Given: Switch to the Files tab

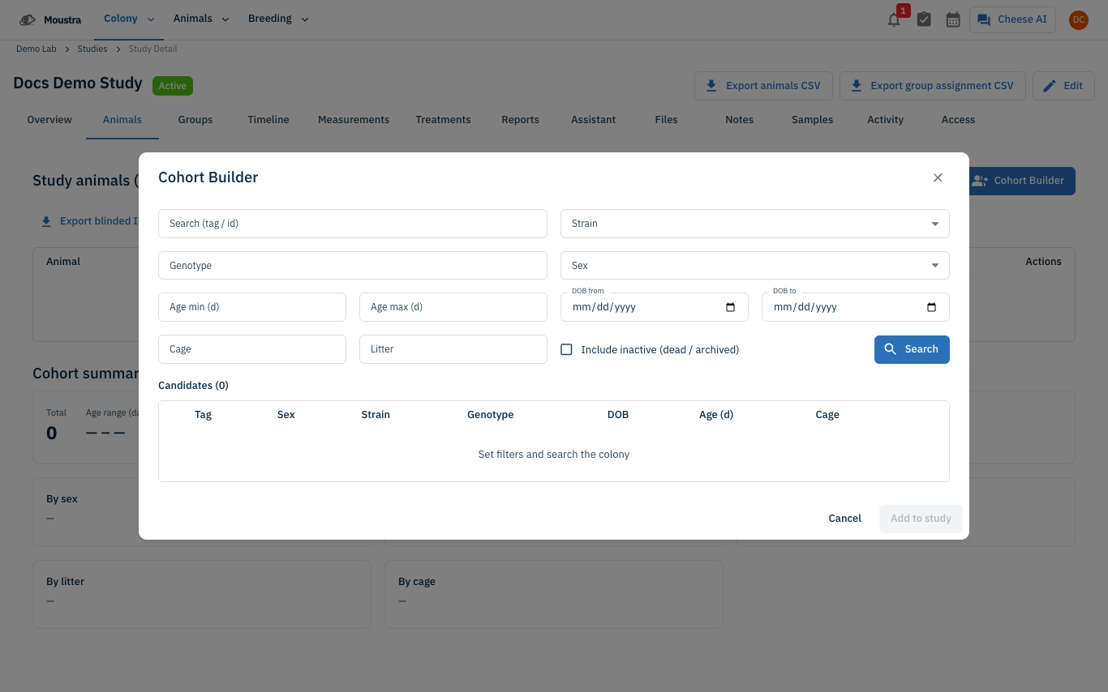Looking at the screenshot, I should [x=666, y=120].
